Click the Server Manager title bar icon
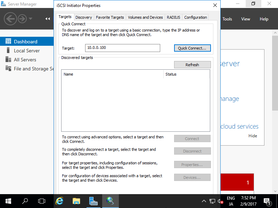 tap(3, 4)
